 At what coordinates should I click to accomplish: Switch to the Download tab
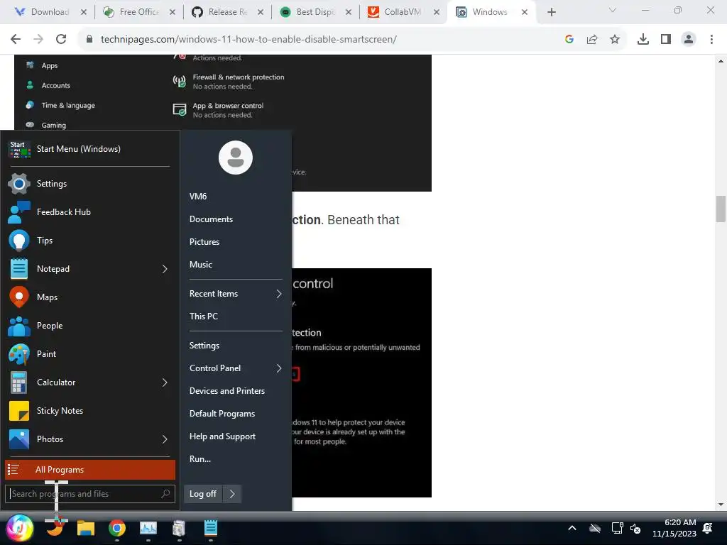pos(50,12)
